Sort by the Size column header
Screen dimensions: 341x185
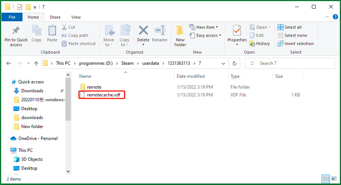279,76
